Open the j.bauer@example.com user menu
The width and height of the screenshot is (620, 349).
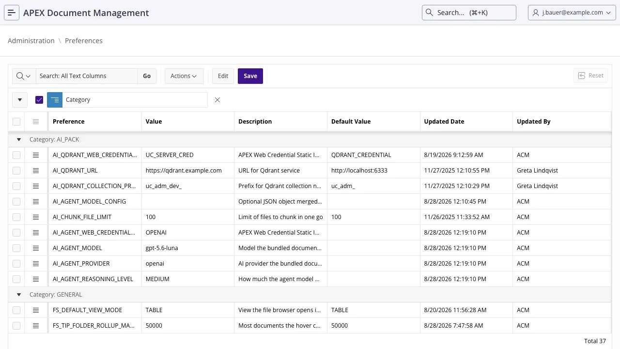click(x=572, y=13)
